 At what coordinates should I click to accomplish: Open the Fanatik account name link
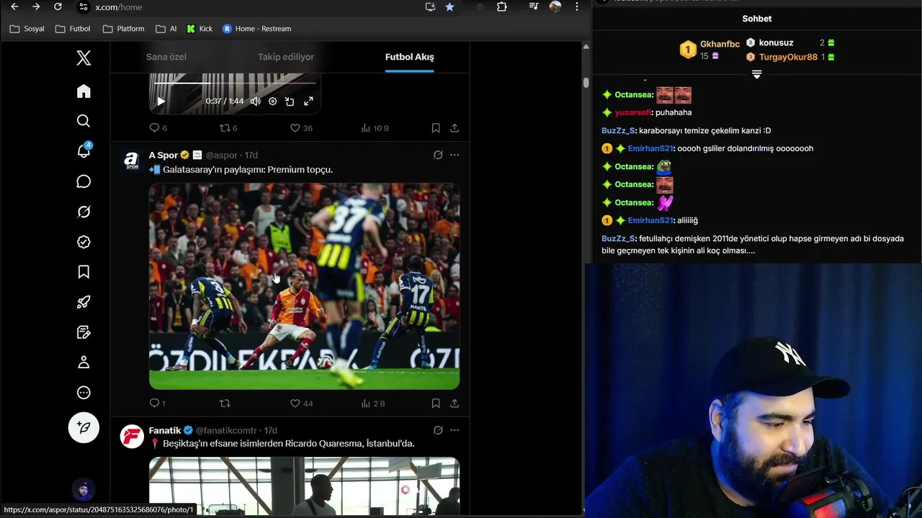point(165,430)
